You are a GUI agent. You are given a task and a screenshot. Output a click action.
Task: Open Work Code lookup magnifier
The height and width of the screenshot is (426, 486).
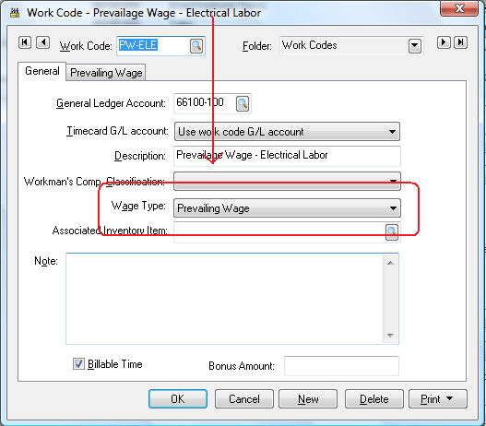pos(196,46)
